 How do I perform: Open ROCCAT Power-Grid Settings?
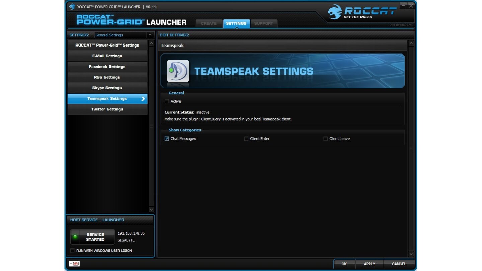pyautogui.click(x=107, y=45)
